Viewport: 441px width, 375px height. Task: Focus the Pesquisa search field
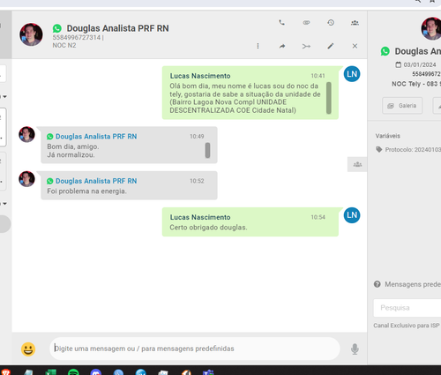[x=407, y=308]
